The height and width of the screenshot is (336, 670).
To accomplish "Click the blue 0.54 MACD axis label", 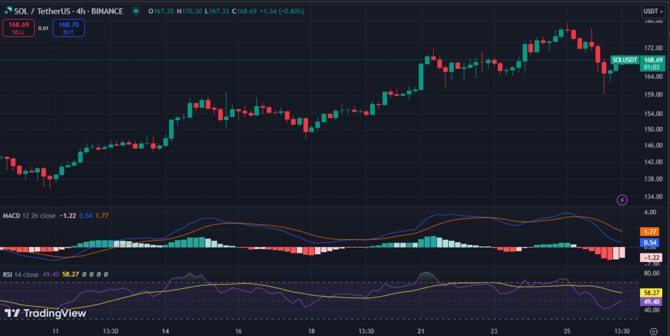I will click(x=650, y=242).
